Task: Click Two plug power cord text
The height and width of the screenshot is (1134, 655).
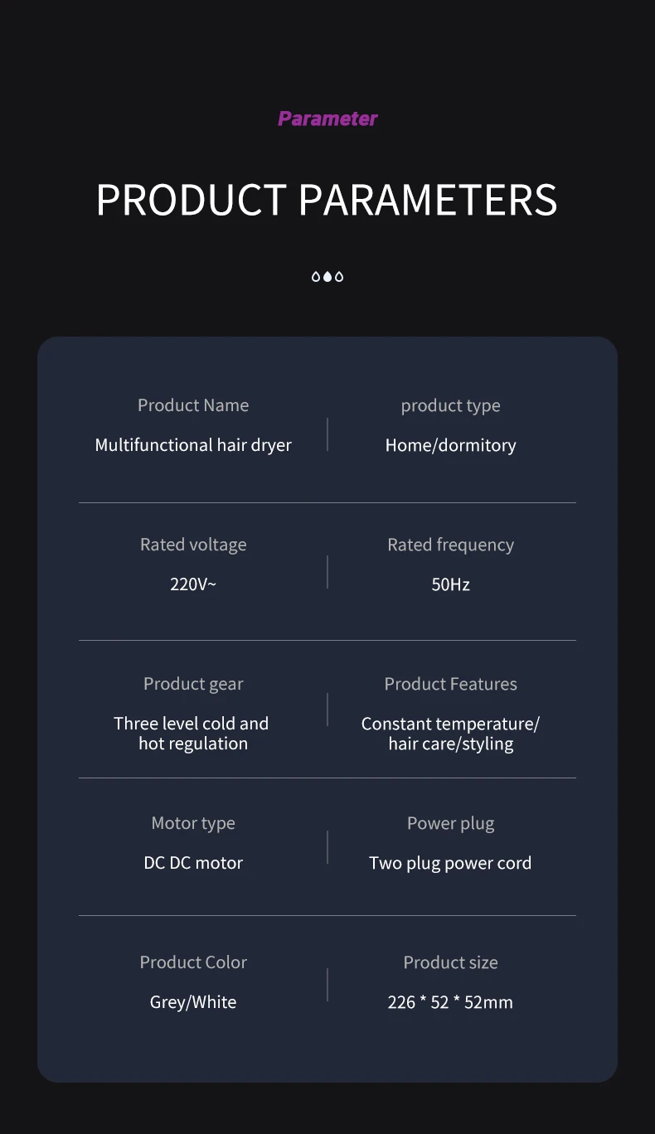Action: click(x=450, y=863)
